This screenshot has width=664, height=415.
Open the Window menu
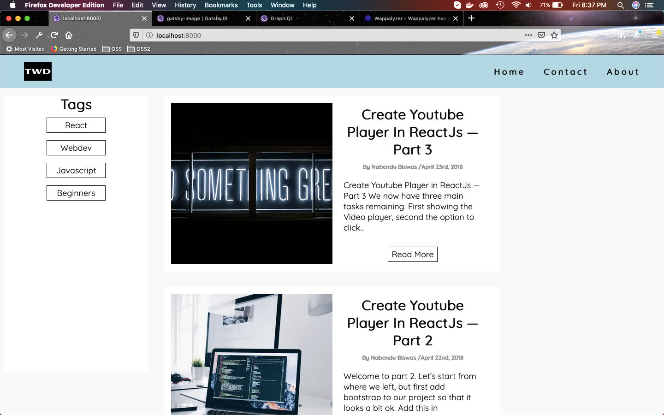click(x=282, y=5)
